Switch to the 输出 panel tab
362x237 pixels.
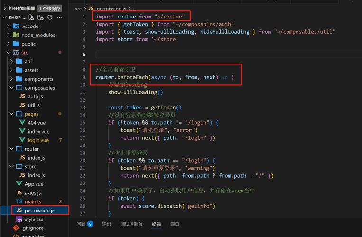pyautogui.click(x=107, y=224)
